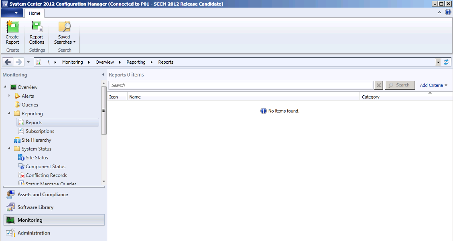
Task: Switch to Assets and Compliance workspace
Action: click(54, 195)
